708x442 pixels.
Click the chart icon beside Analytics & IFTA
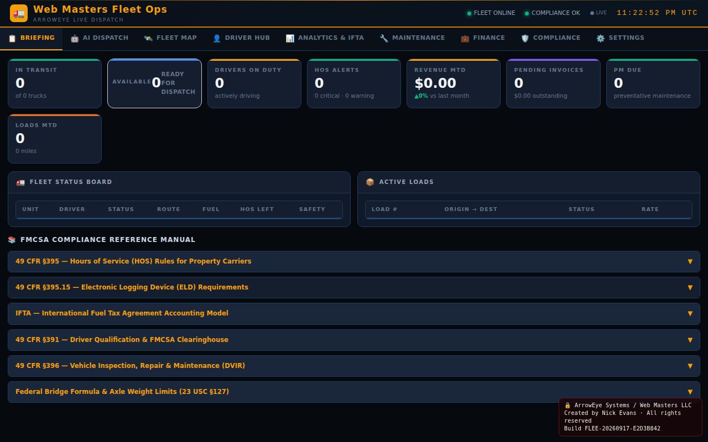290,38
